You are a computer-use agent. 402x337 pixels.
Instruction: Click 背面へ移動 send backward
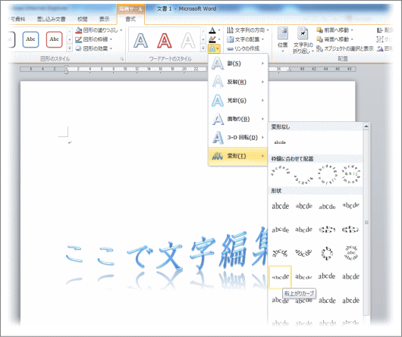point(334,39)
